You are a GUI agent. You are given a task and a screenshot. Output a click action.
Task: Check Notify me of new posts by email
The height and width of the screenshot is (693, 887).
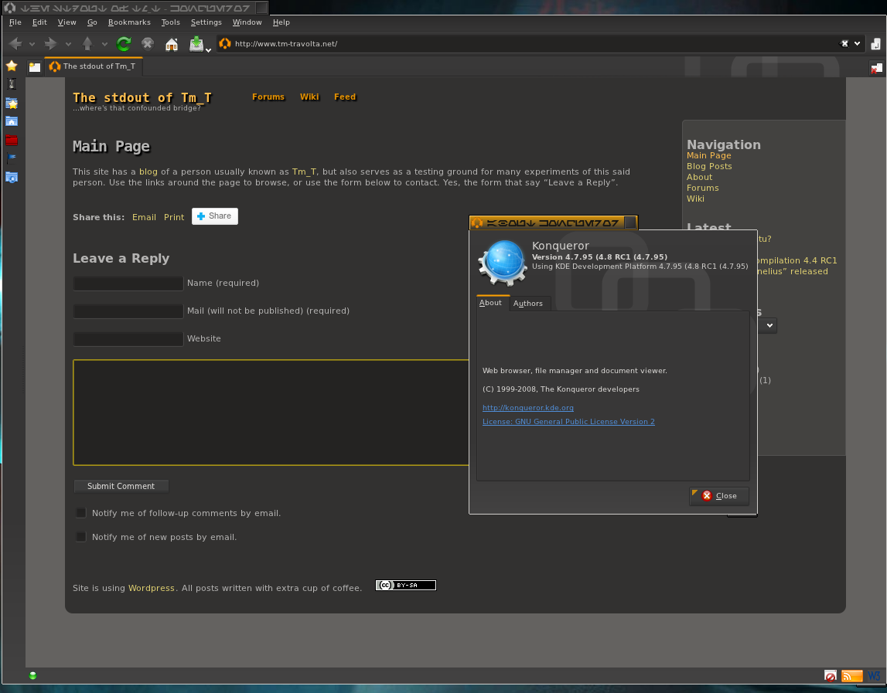click(x=81, y=537)
